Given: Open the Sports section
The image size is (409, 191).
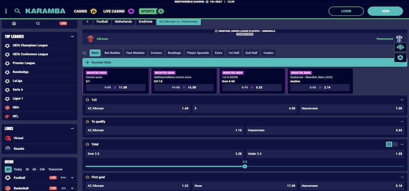Looking at the screenshot, I should pos(152,11).
